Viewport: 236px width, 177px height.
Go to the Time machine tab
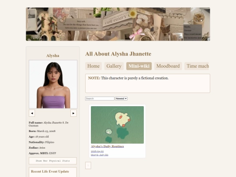pyautogui.click(x=197, y=66)
